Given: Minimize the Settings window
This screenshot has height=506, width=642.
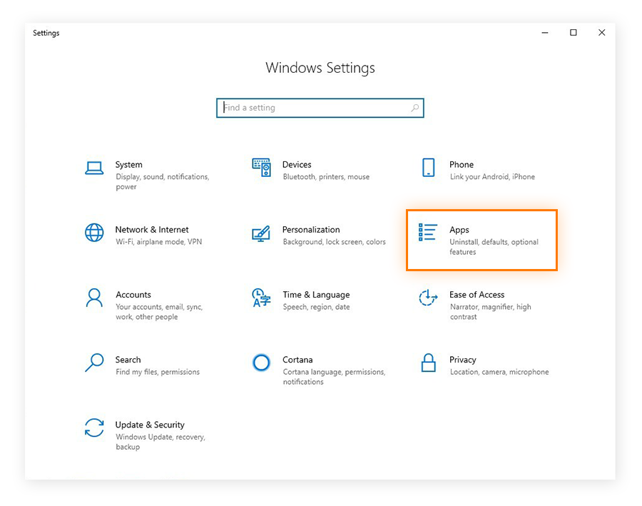Looking at the screenshot, I should (x=545, y=33).
